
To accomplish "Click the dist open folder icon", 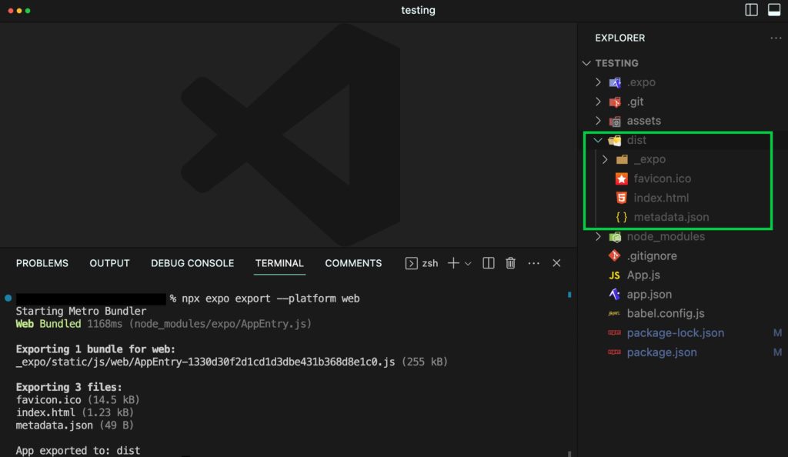I will click(615, 141).
